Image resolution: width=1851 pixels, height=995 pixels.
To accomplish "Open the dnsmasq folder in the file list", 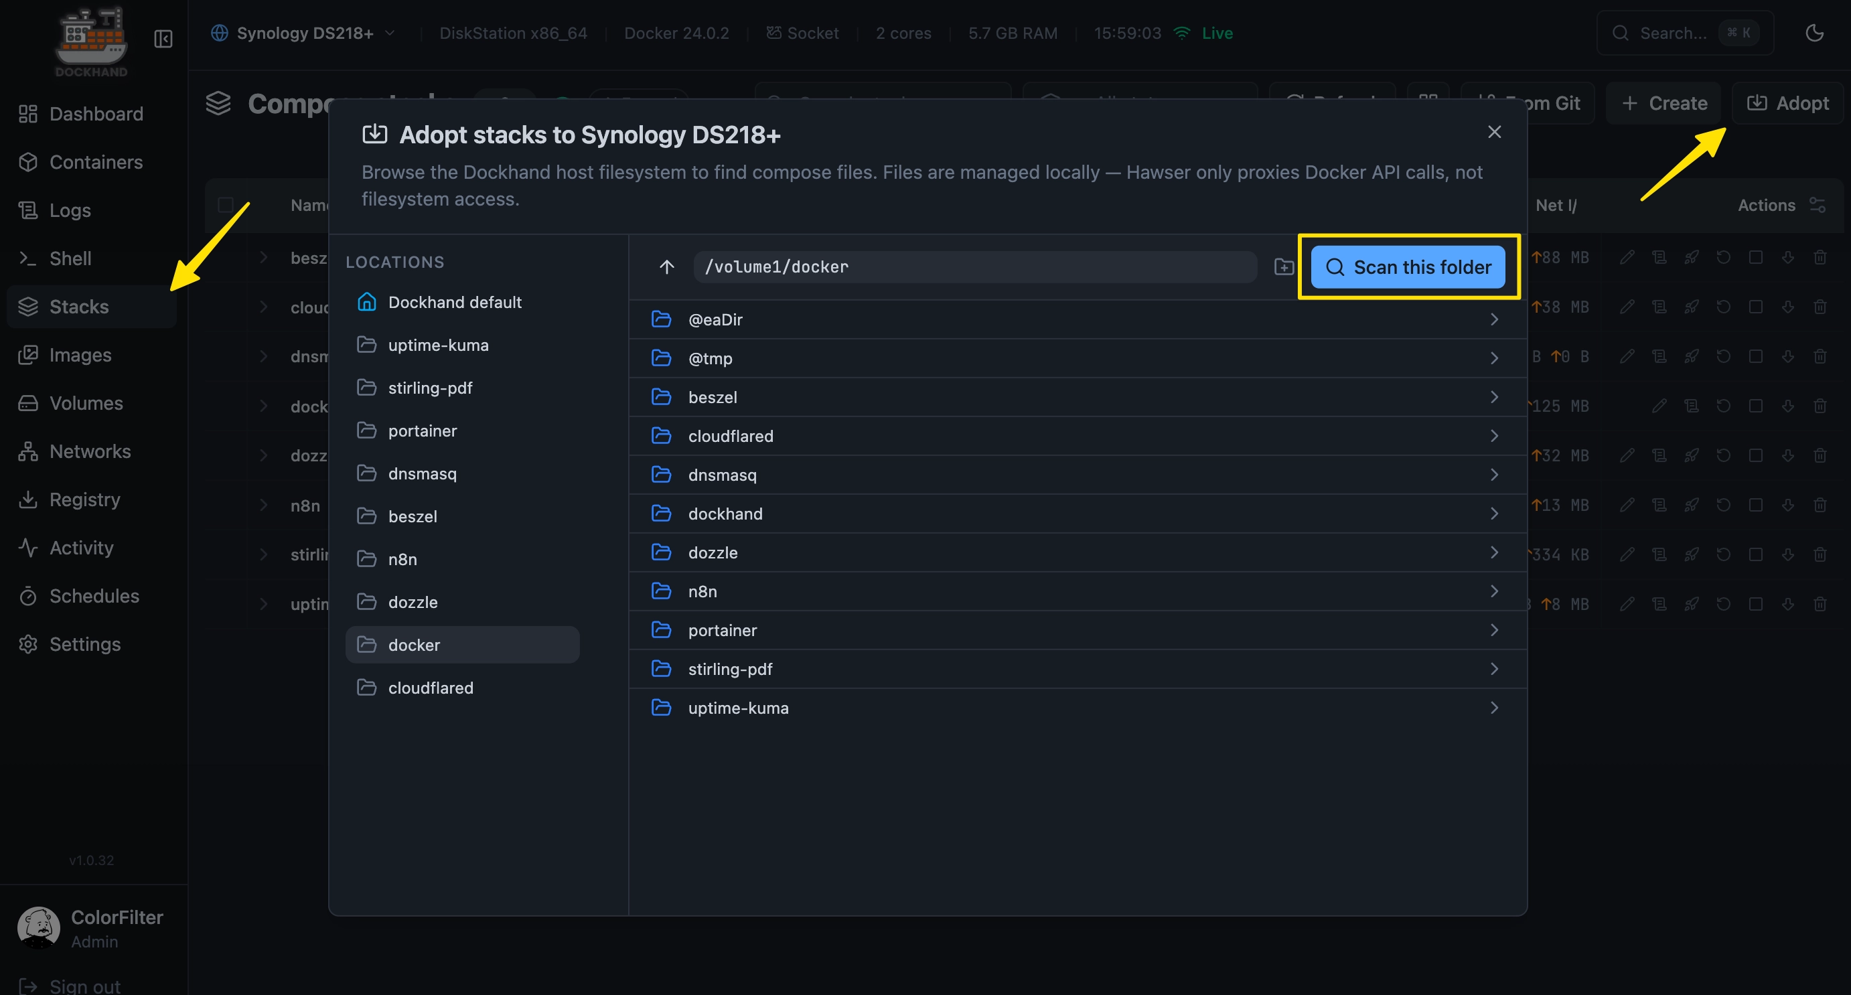I will point(1078,475).
